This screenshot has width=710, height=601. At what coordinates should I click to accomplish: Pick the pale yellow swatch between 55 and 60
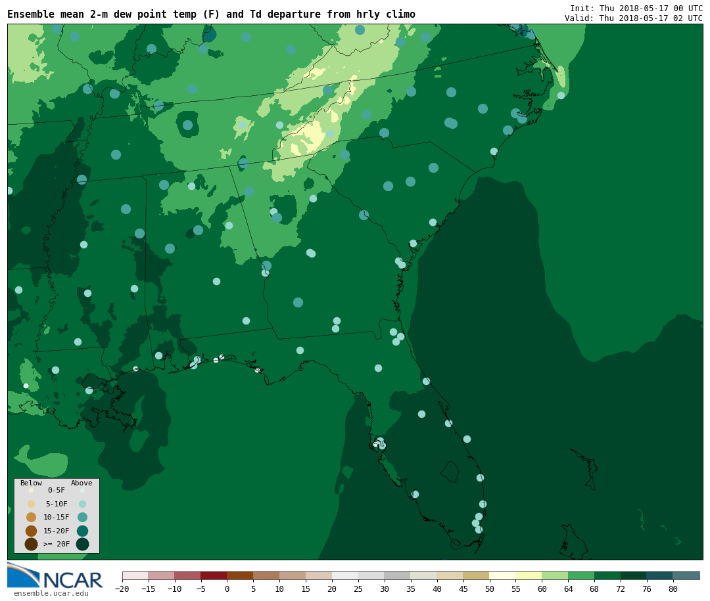pos(529,575)
